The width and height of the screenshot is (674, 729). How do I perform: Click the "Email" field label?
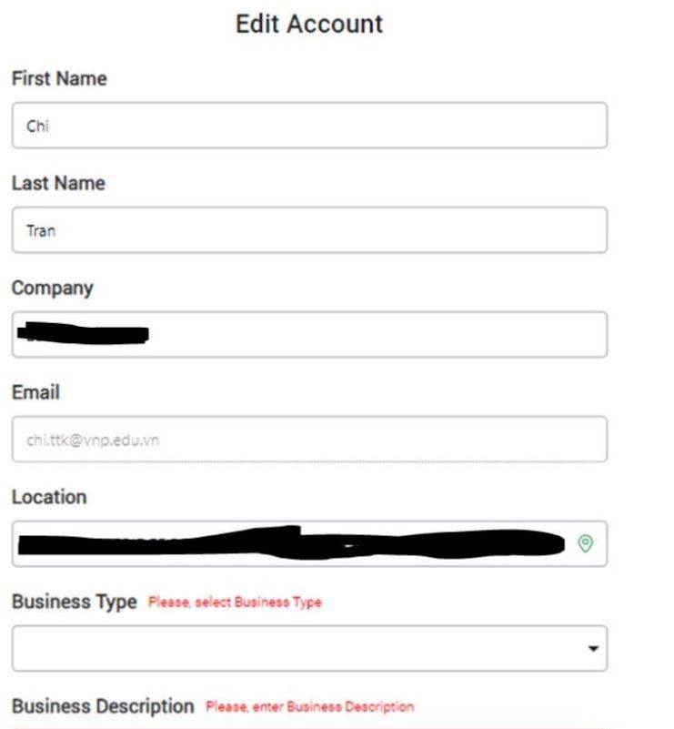35,393
